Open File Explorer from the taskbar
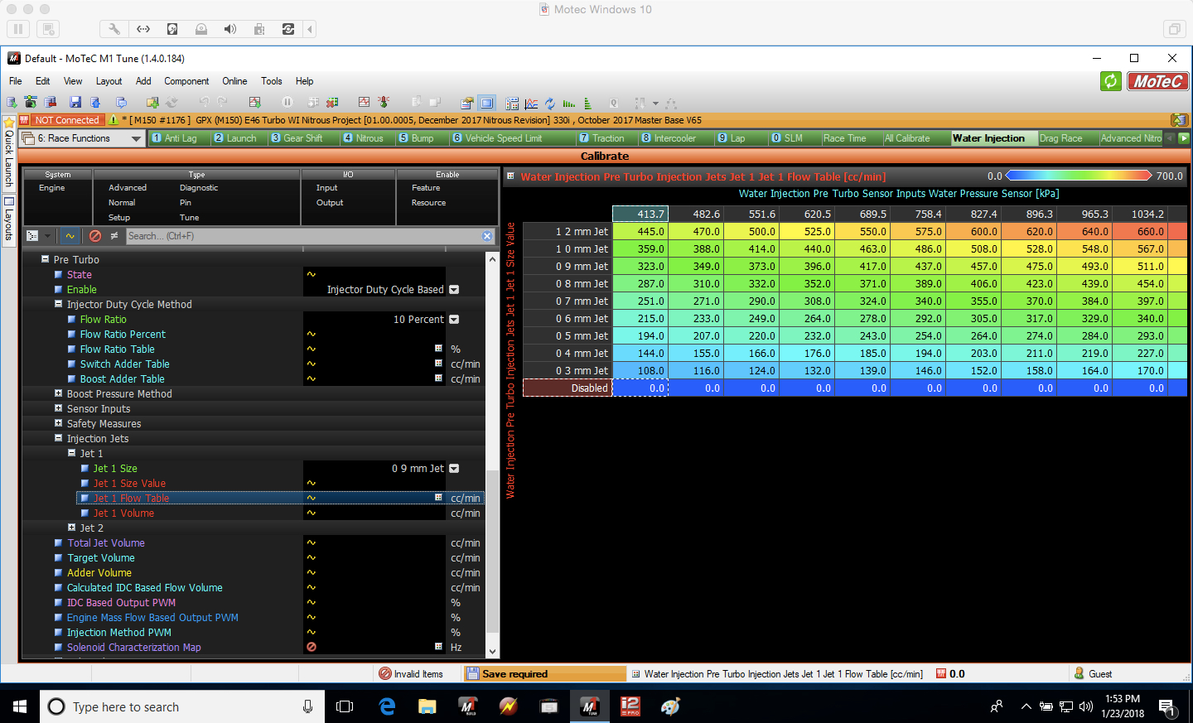Screen dimensions: 1193x723 (427, 706)
